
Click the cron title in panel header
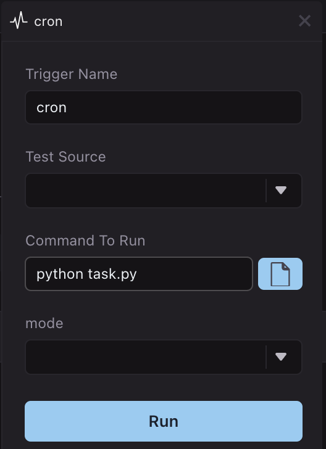48,22
